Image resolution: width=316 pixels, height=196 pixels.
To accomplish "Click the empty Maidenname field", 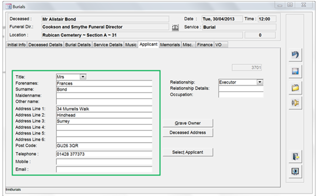I will 104,95.
